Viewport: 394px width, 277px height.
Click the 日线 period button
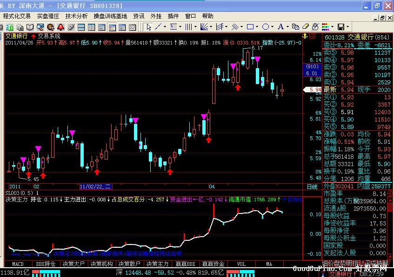tap(312, 187)
